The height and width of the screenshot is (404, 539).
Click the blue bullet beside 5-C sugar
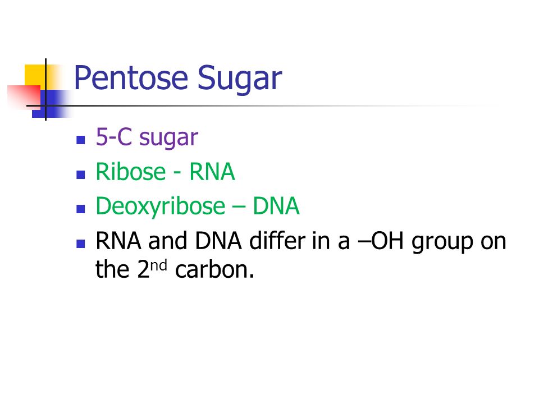pyautogui.click(x=81, y=140)
